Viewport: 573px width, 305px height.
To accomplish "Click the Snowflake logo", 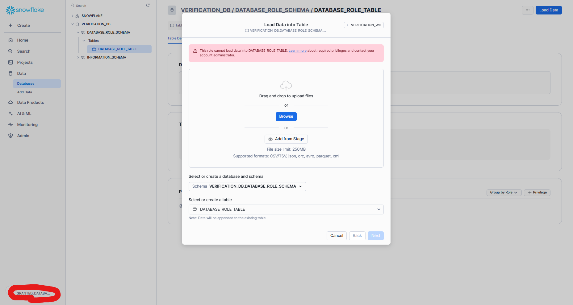I will tap(25, 10).
